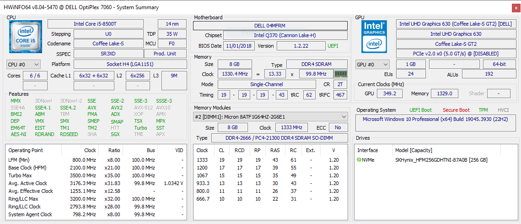The image size is (521, 224).
Task: Click the memory clock 1330.4 MHz field
Action: (x=235, y=74)
